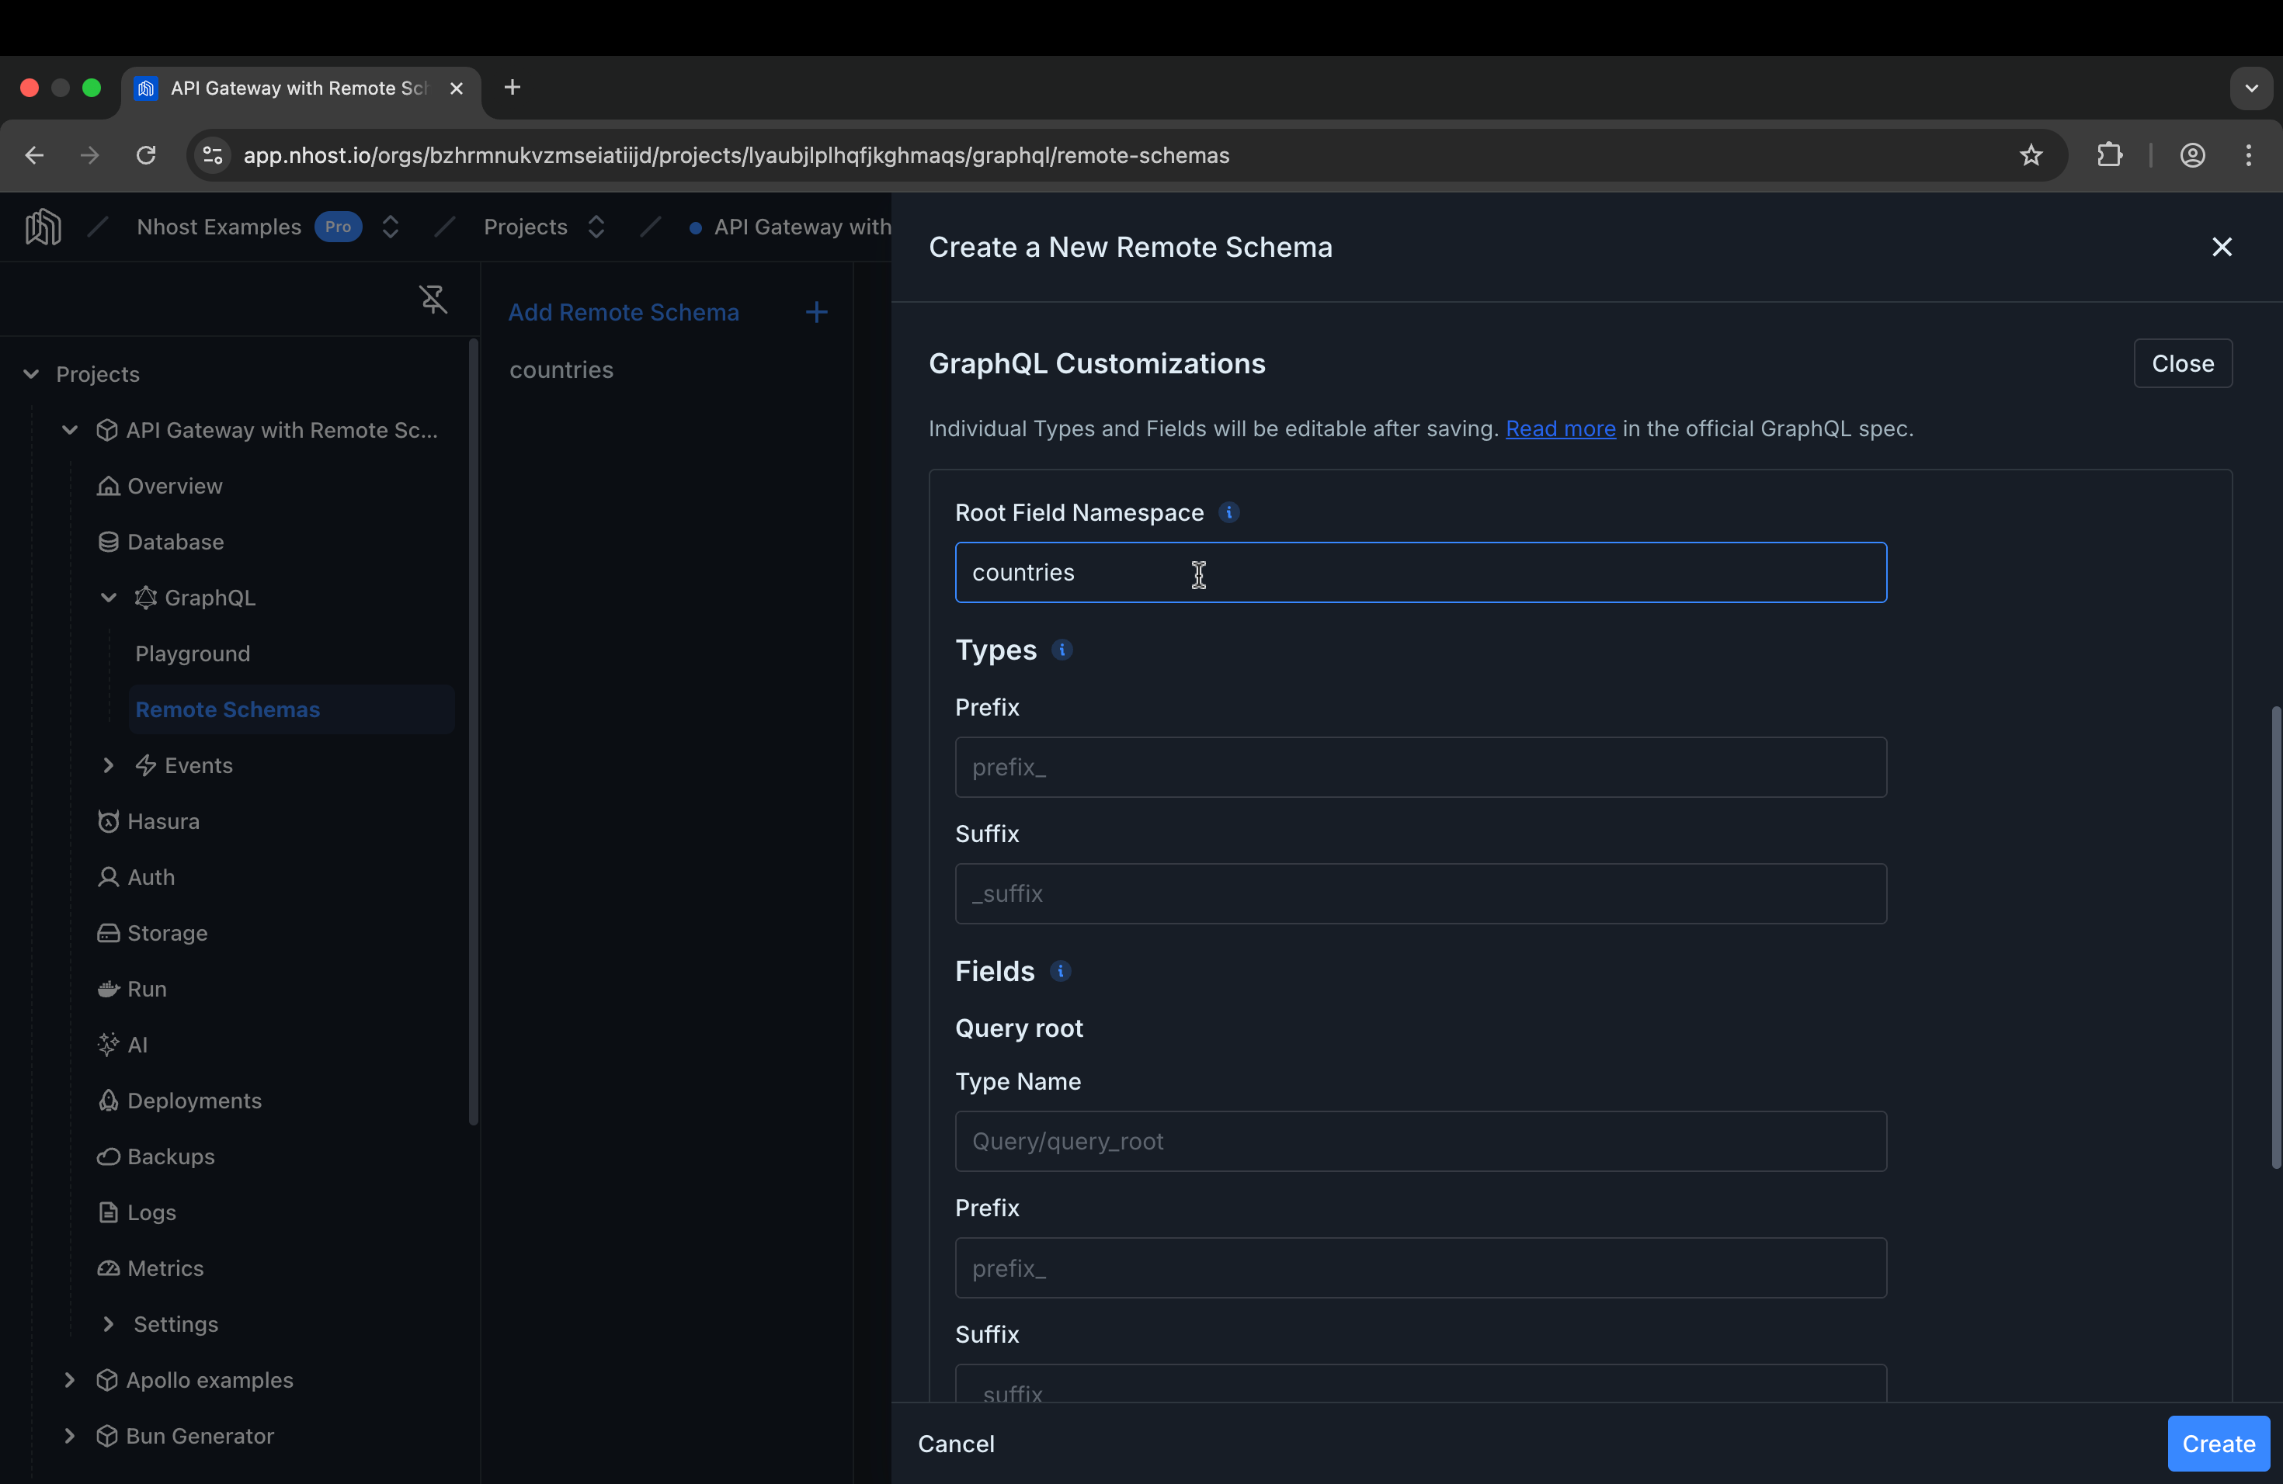Collapse the API Gateway project tree

click(69, 431)
